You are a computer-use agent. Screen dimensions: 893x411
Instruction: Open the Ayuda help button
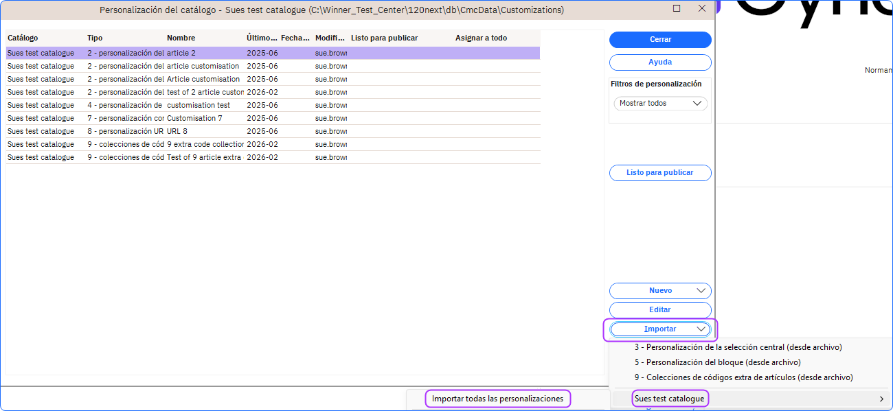point(659,62)
